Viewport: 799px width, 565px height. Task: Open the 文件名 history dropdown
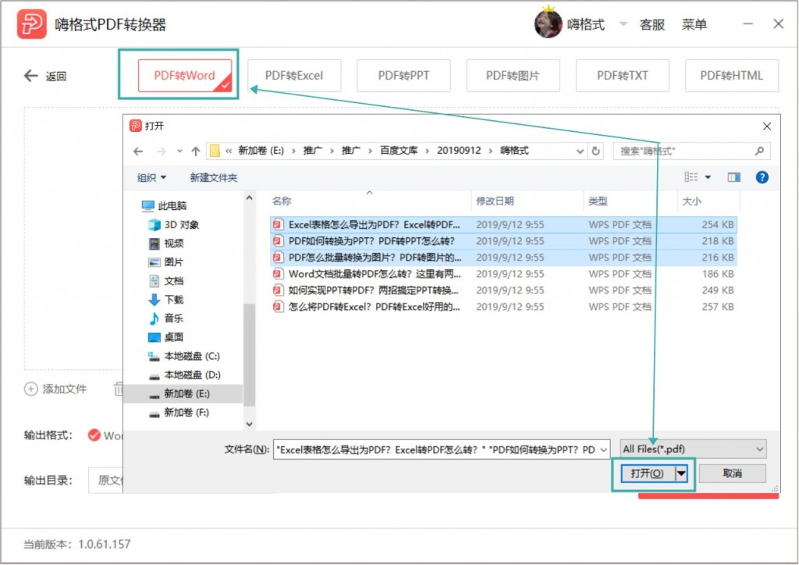(603, 450)
